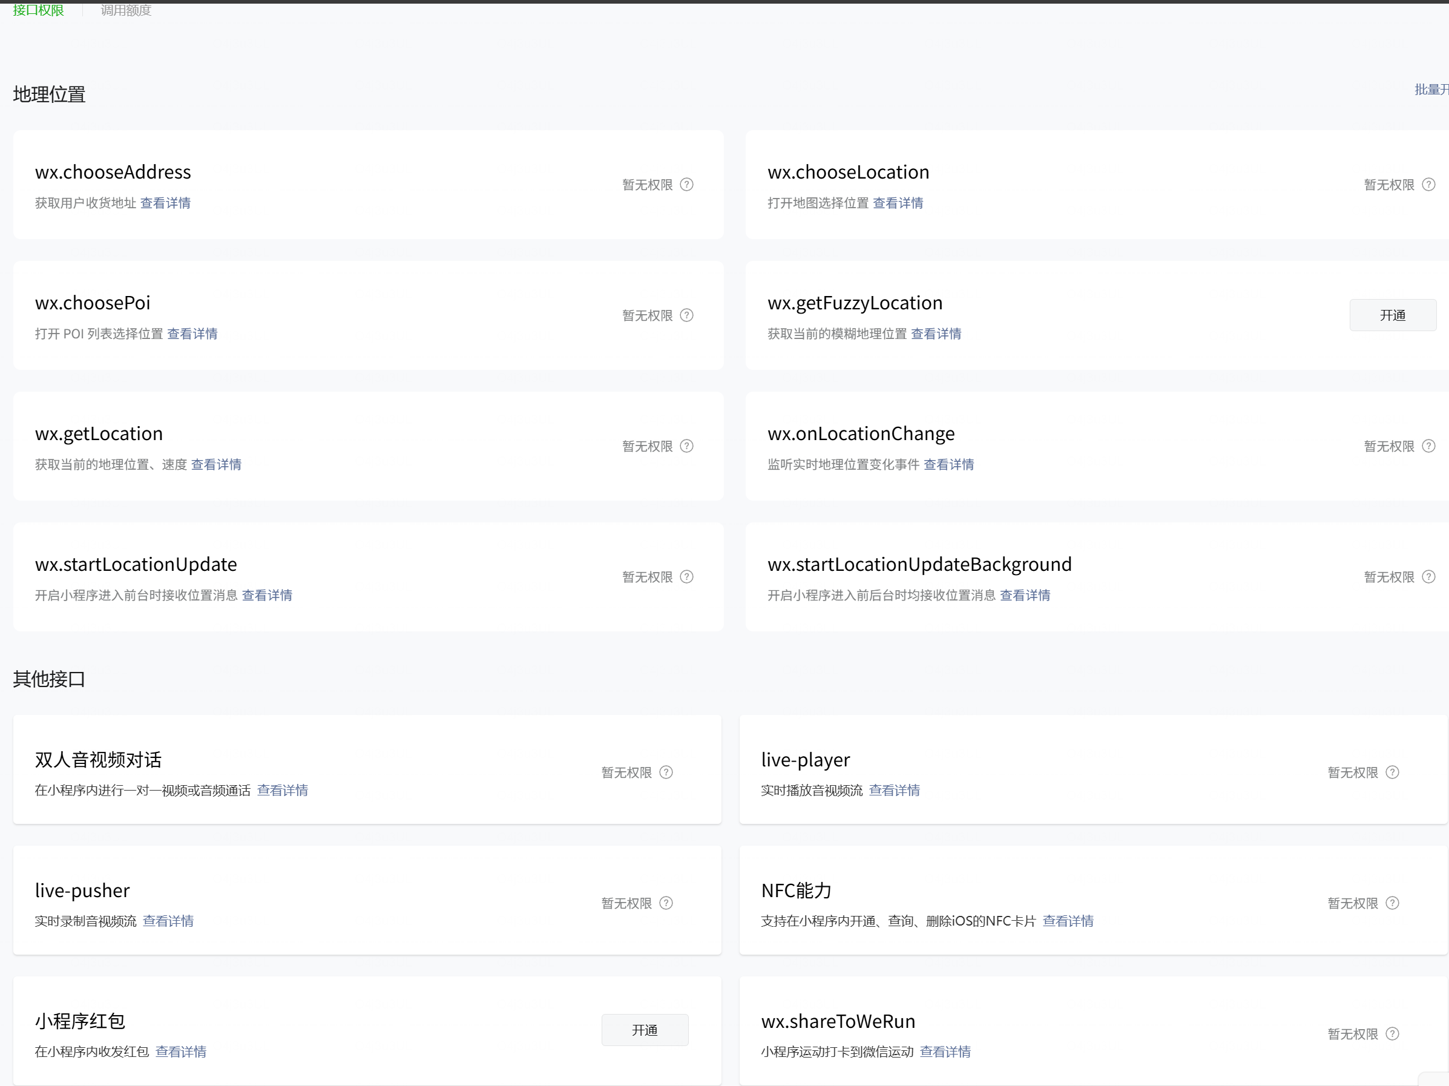Click the 批量开通 link in 地理位置 header
The height and width of the screenshot is (1086, 1449).
pyautogui.click(x=1432, y=90)
